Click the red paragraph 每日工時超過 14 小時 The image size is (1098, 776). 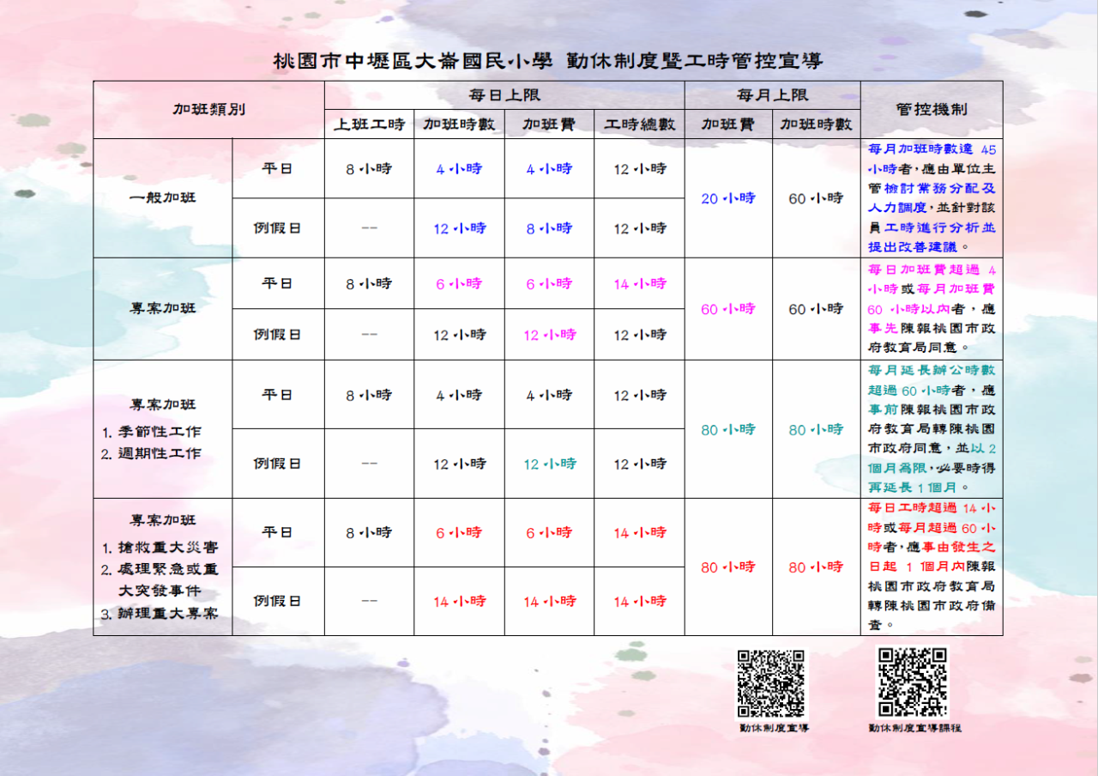click(x=932, y=567)
